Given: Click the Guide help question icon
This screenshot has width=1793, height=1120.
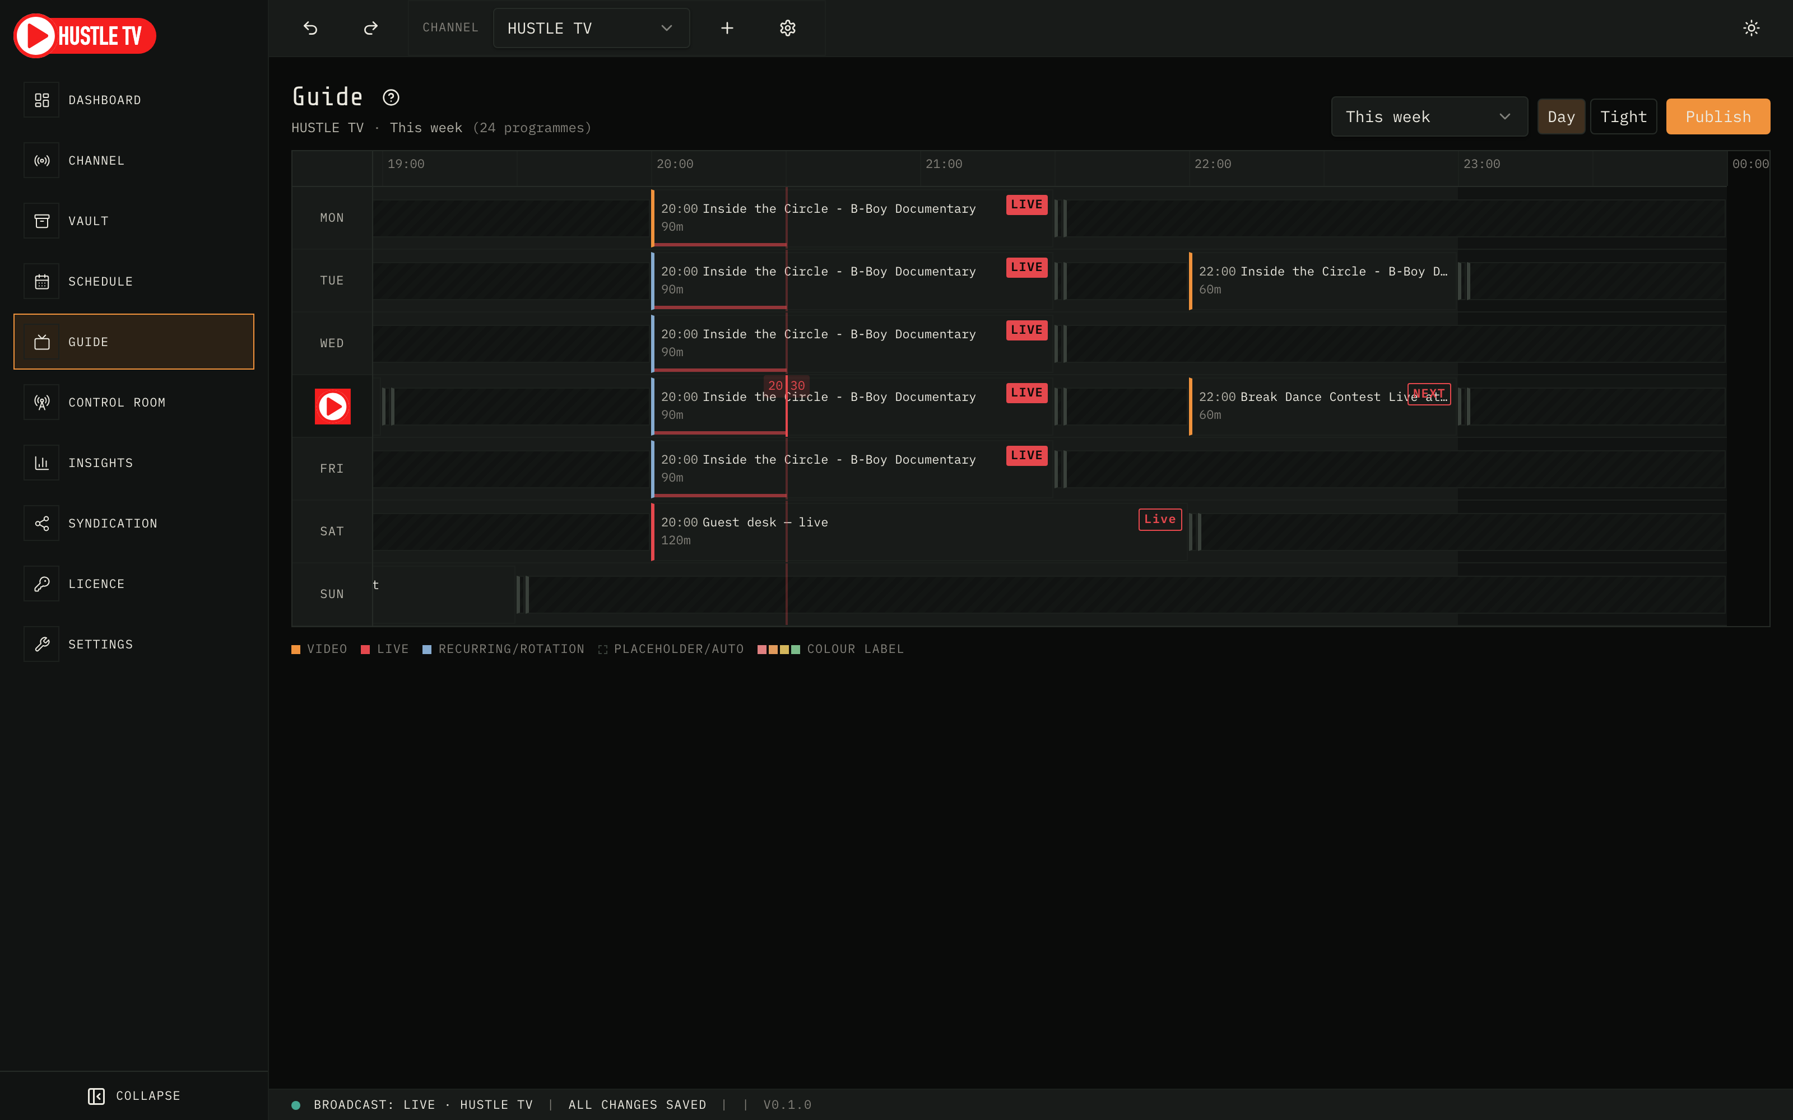Looking at the screenshot, I should point(391,97).
